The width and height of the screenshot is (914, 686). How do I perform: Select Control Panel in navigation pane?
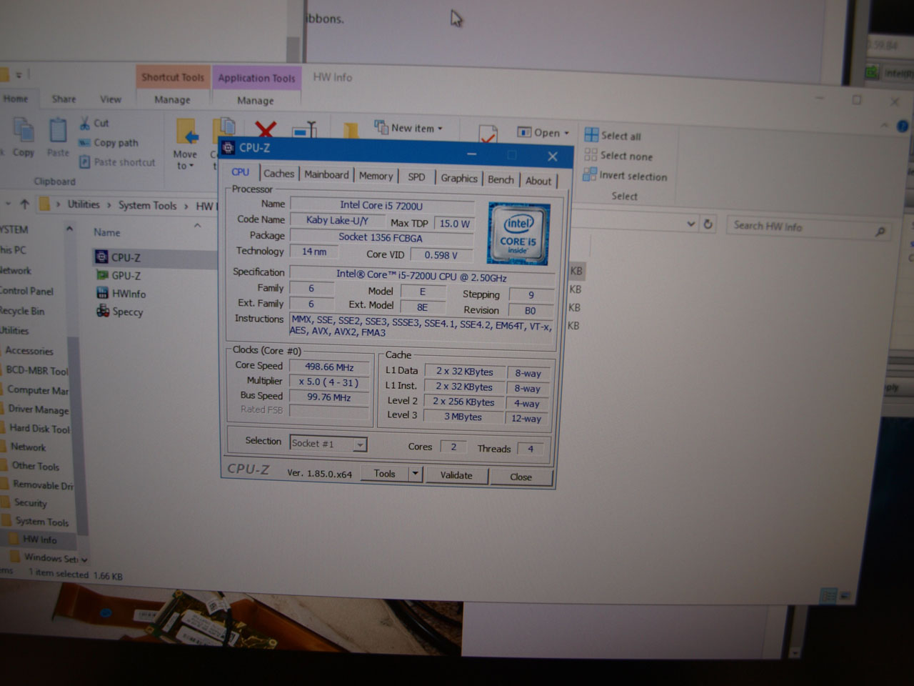26,291
